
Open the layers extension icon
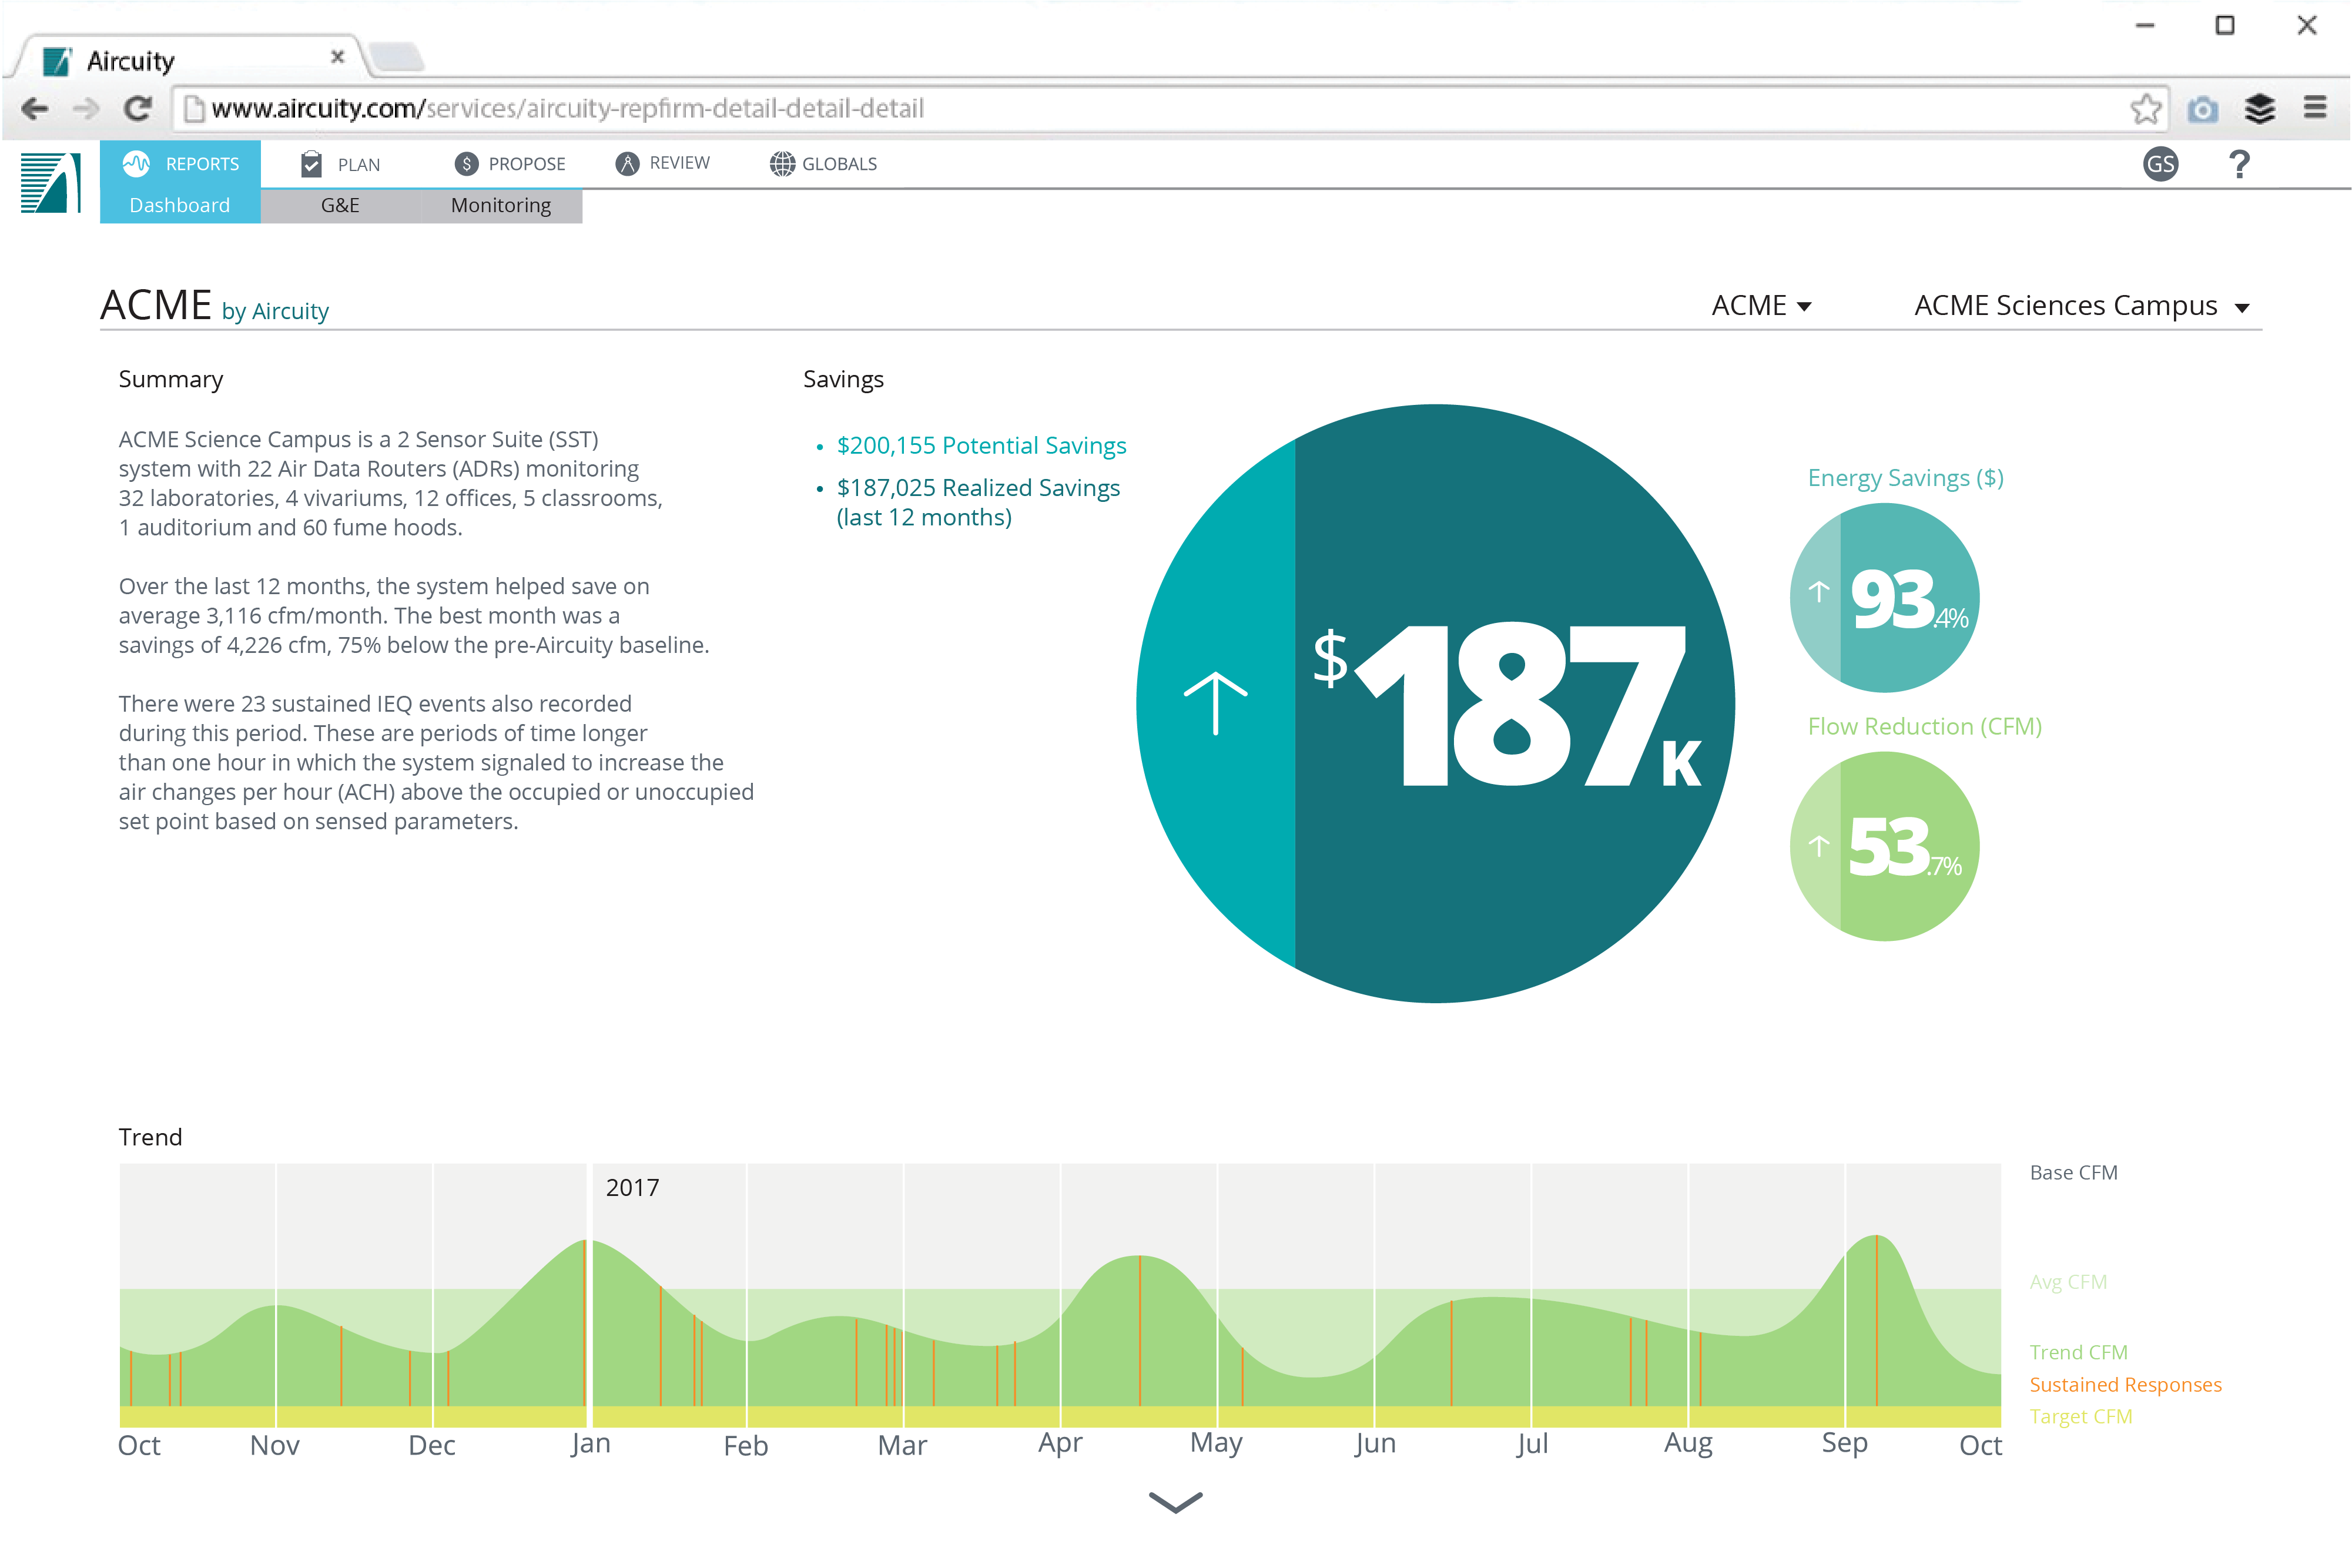click(x=2259, y=108)
